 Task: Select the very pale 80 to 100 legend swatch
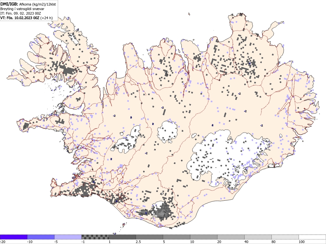(x=285, y=237)
